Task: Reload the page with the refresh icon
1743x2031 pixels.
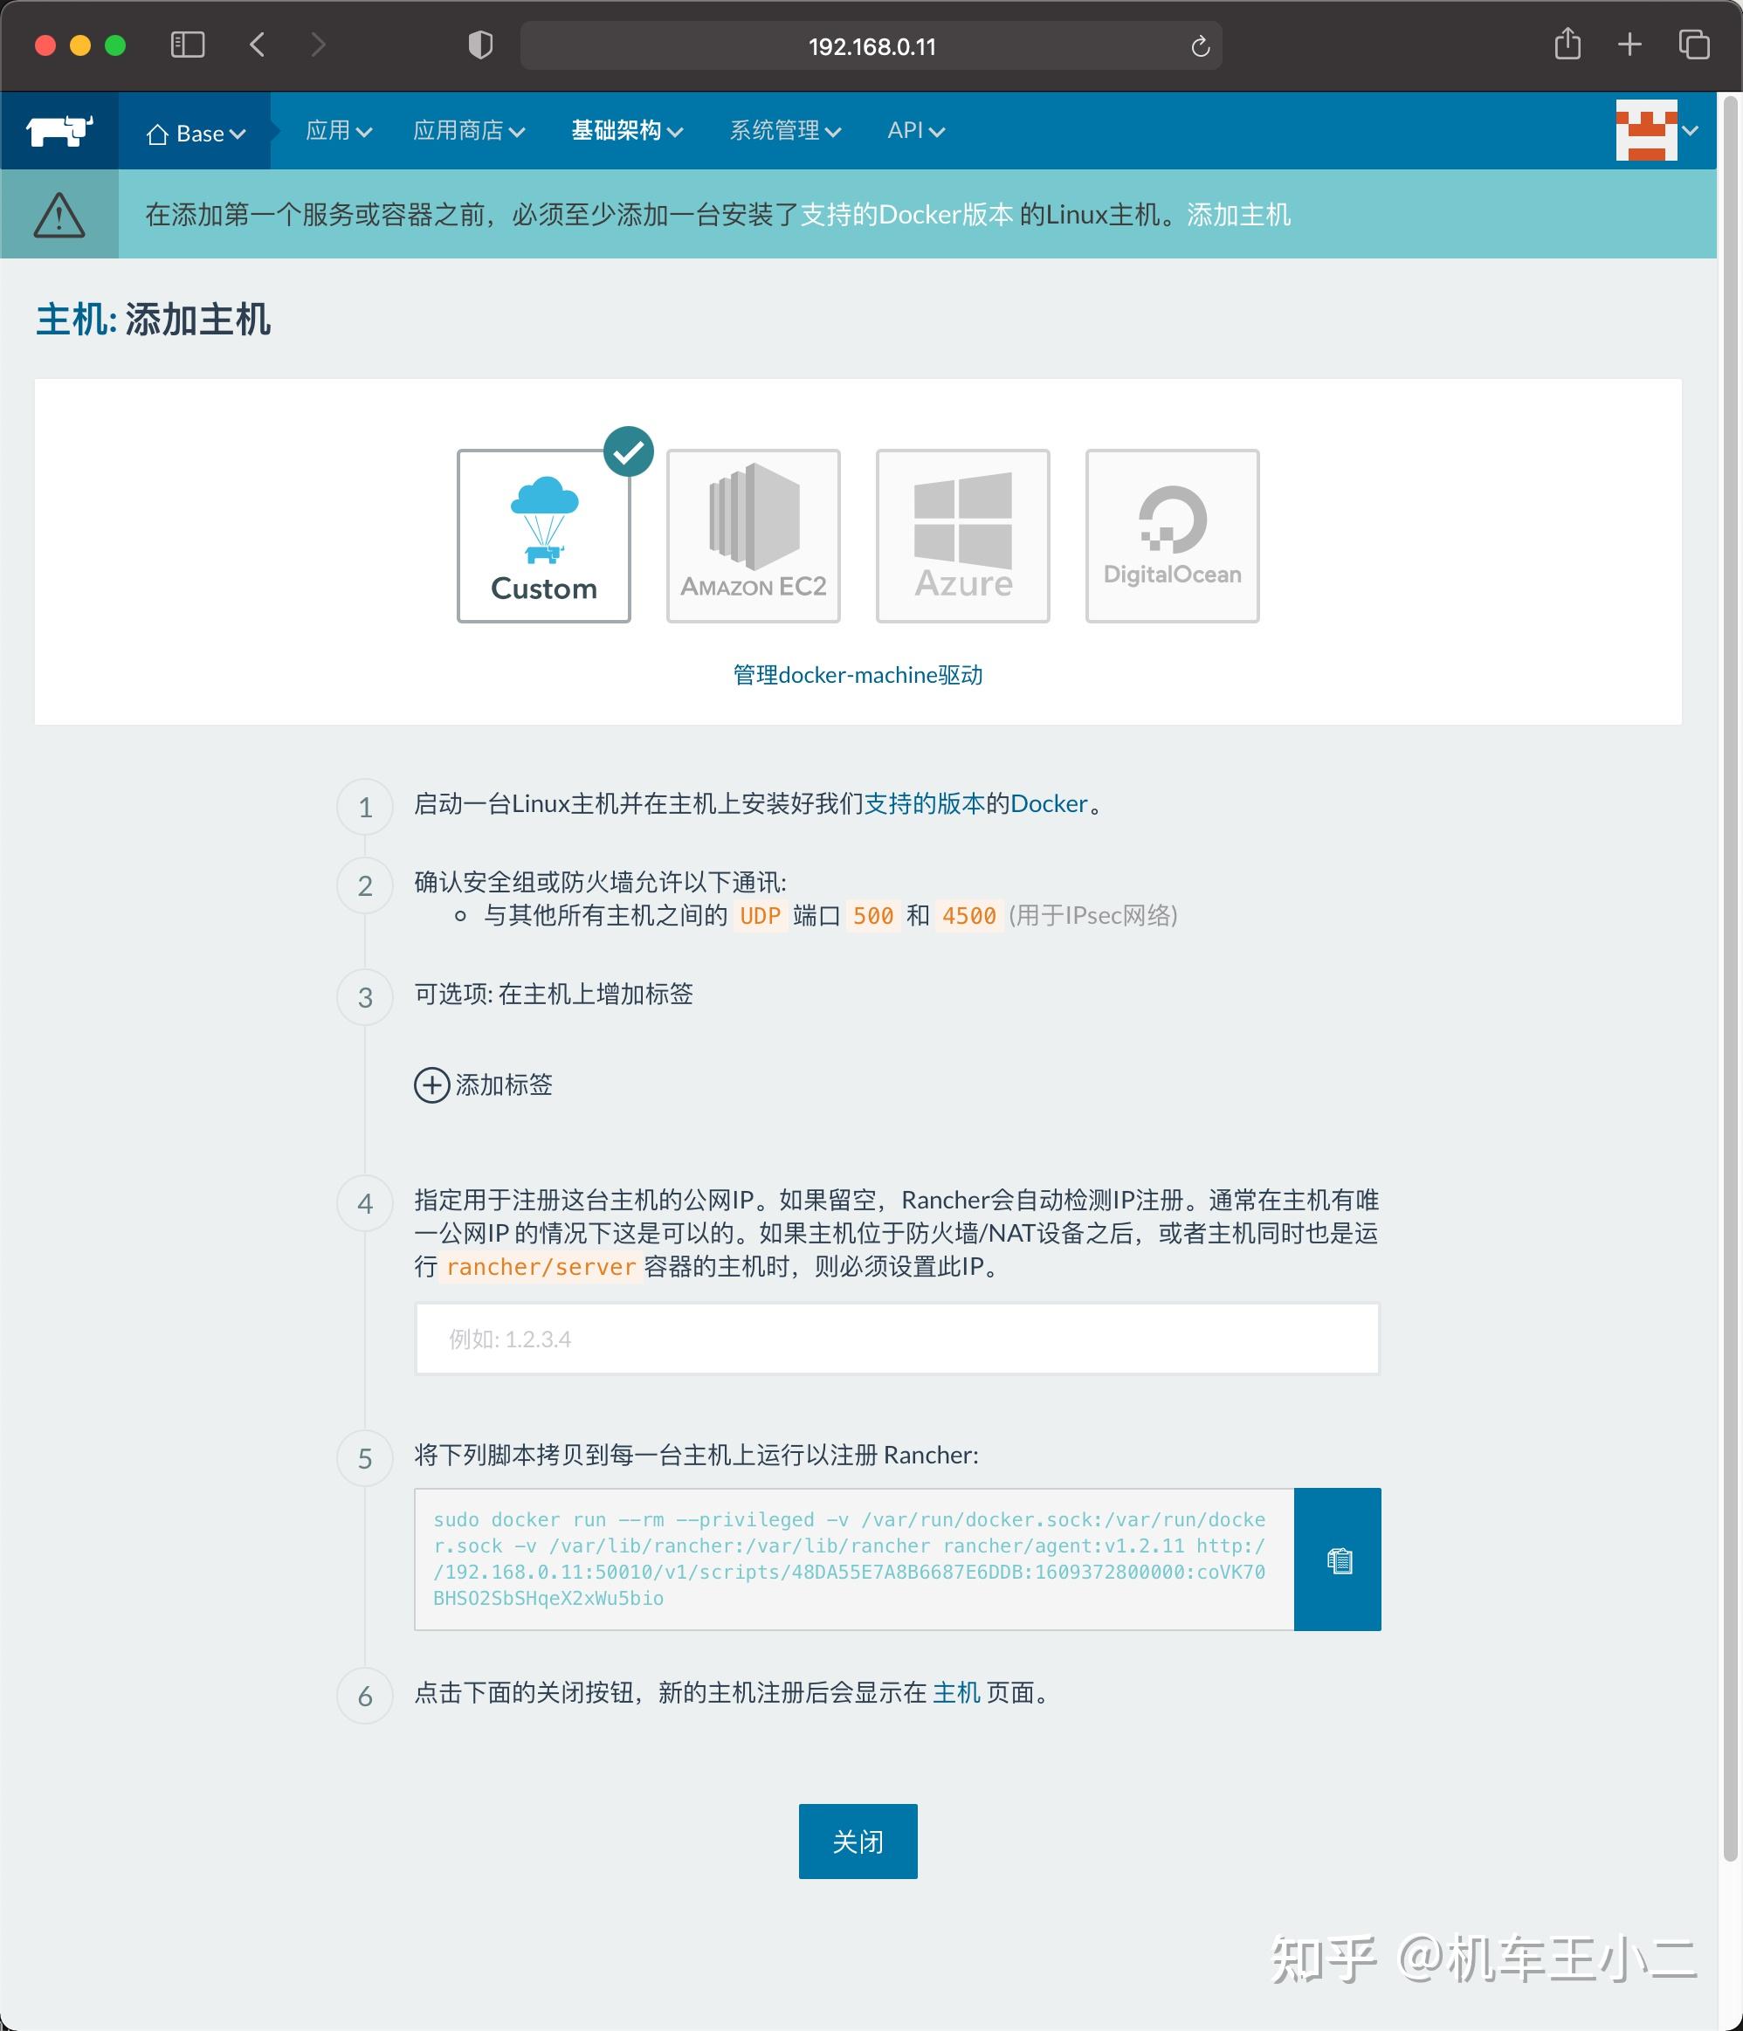Action: (1200, 46)
